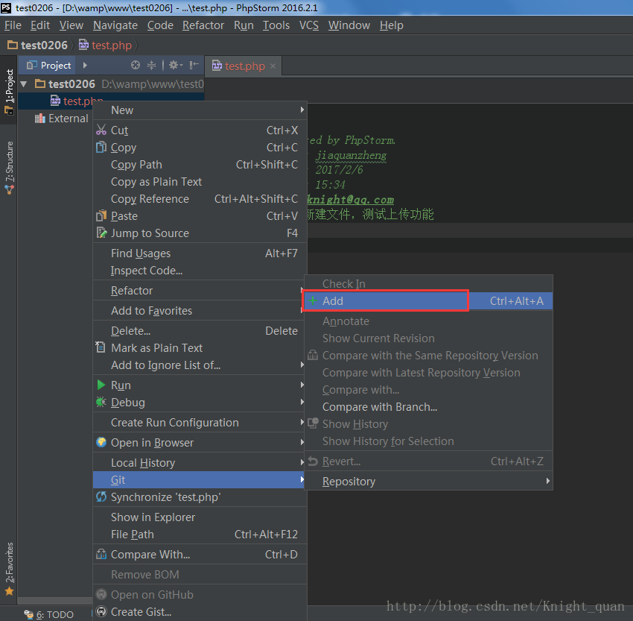Open Project panel settings gear
633x621 pixels.
176,65
